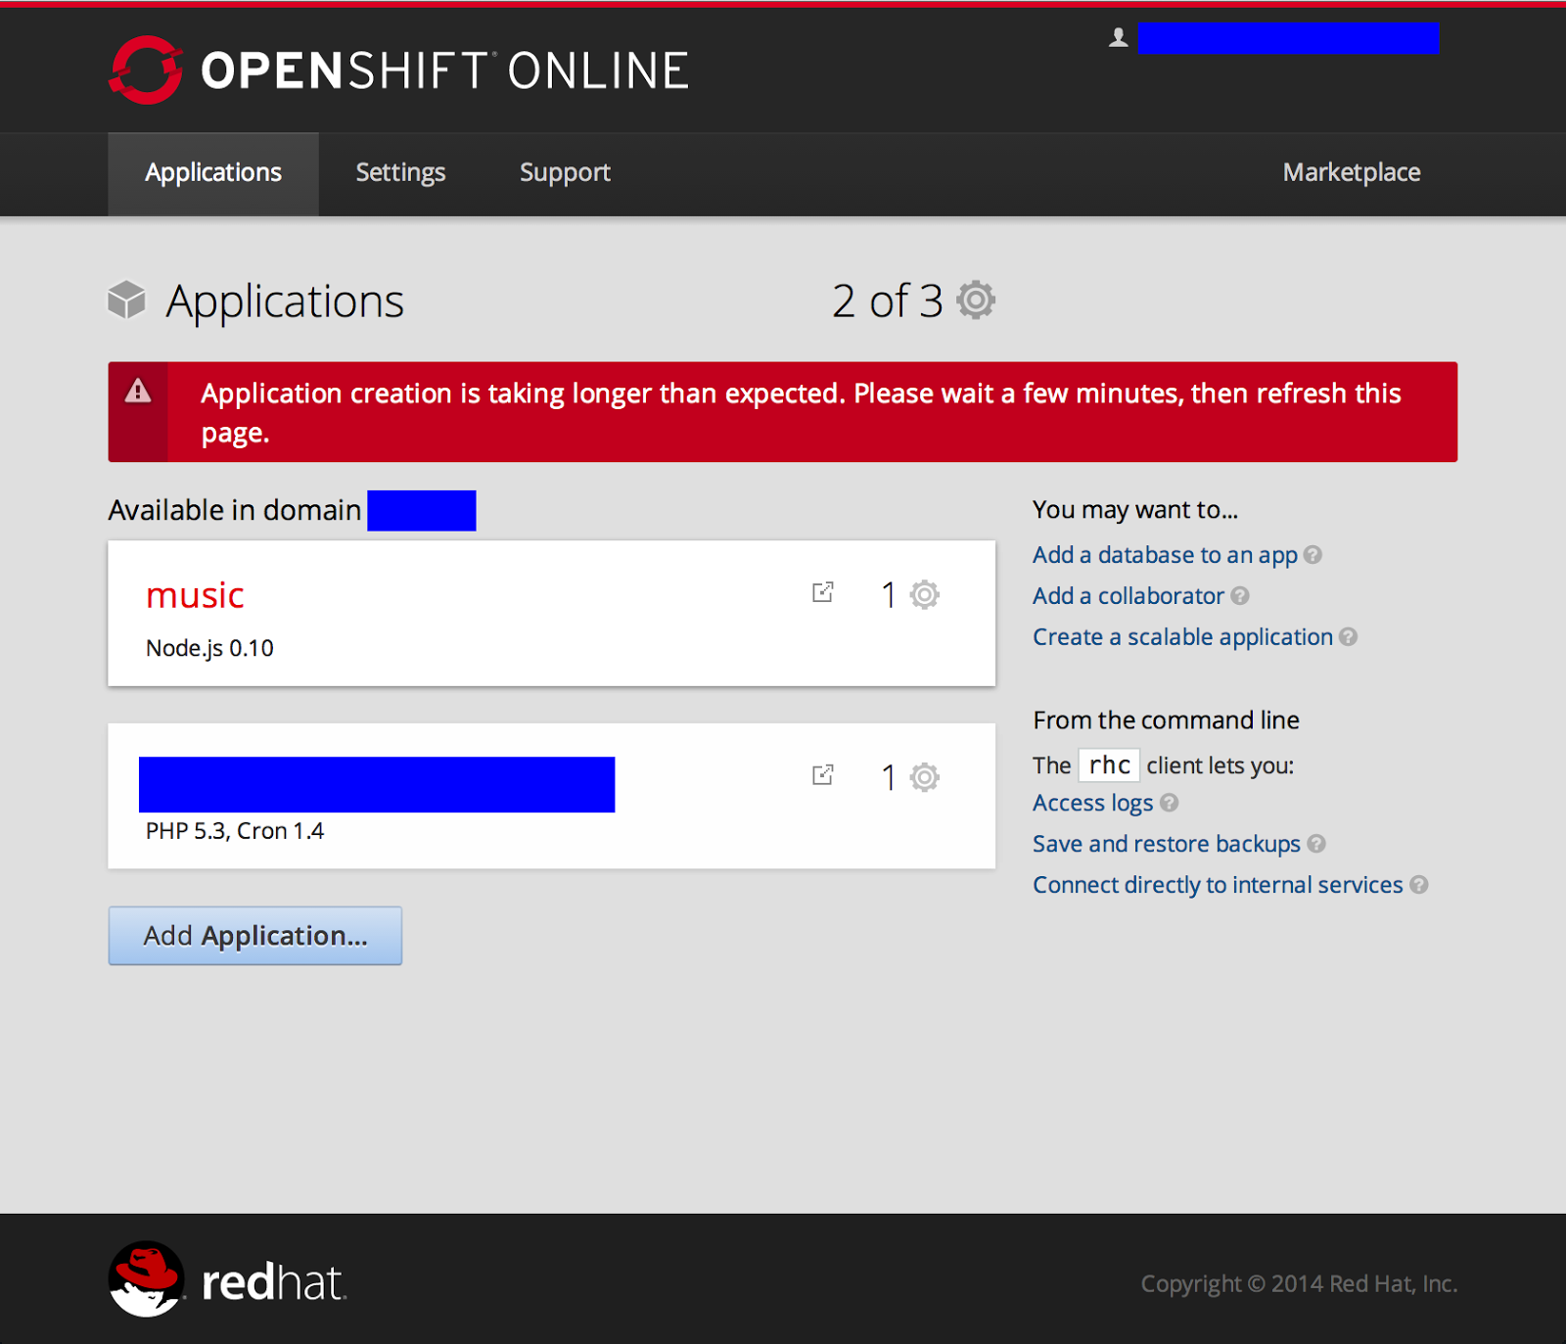
Task: Click help icon beside Save and restore backups
Action: [x=1316, y=844]
